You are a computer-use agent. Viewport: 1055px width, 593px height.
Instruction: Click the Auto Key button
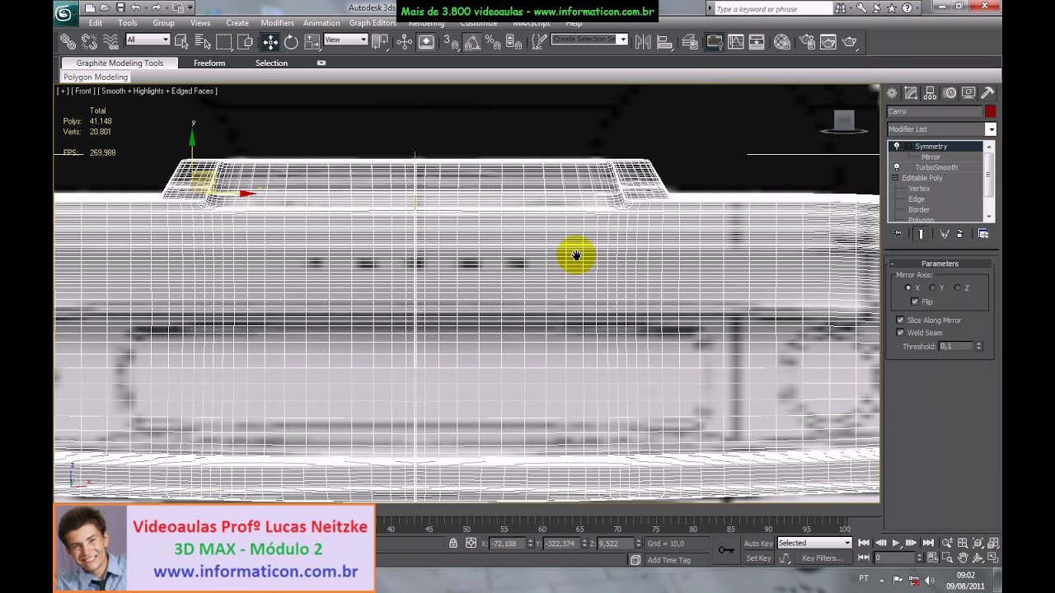pyautogui.click(x=758, y=544)
